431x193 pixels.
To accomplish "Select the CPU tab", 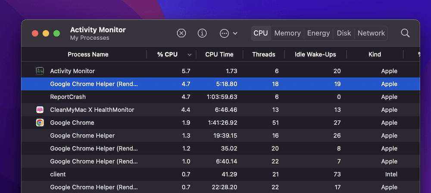I will coord(261,33).
